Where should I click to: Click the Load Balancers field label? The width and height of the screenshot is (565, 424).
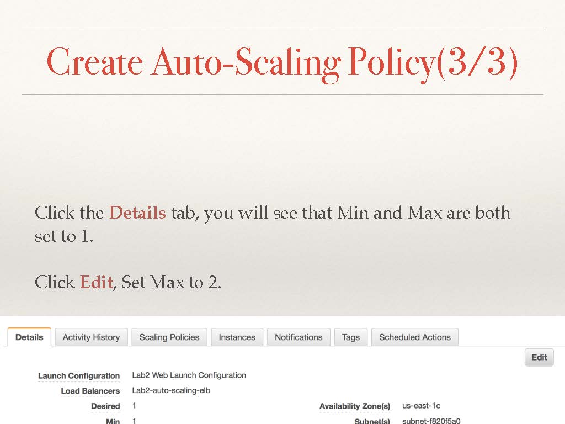coord(90,391)
